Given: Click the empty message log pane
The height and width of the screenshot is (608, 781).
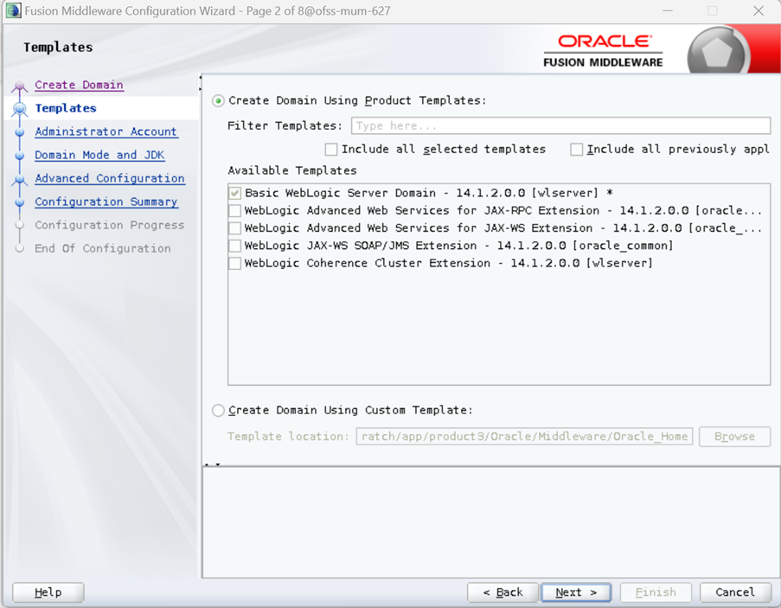Looking at the screenshot, I should pyautogui.click(x=491, y=522).
